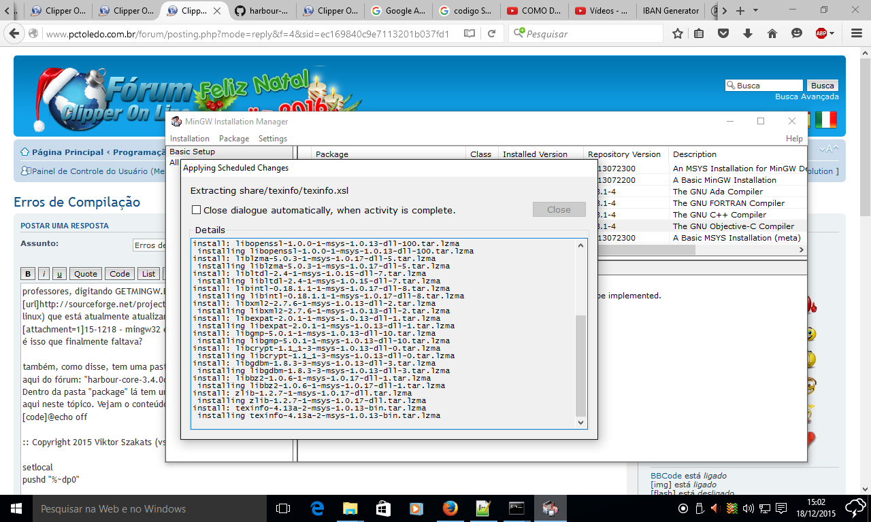
Task: Open the Settings menu in MinGW
Action: coord(273,139)
